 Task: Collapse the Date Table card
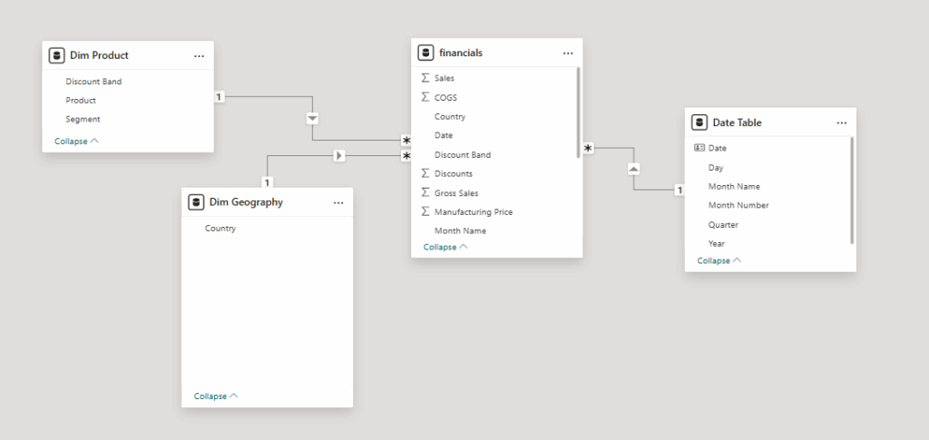(719, 260)
